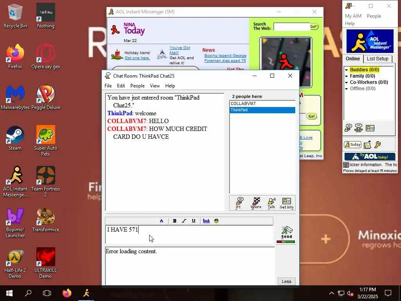Image resolution: width=401 pixels, height=301 pixels.
Task: Select Firefox desktop shortcut
Action: pos(15,56)
